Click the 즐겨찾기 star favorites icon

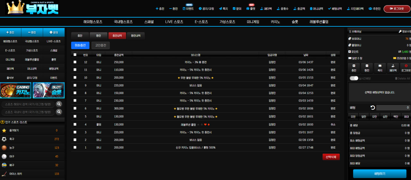(x=4, y=131)
